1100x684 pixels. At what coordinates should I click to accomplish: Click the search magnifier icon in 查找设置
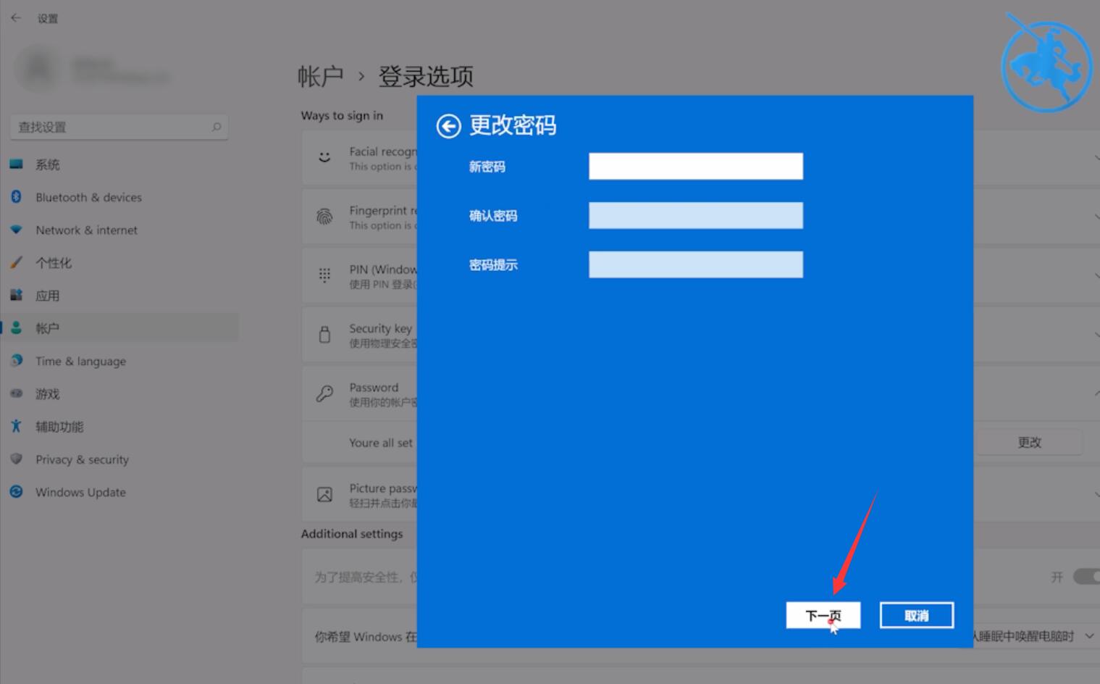pos(216,127)
